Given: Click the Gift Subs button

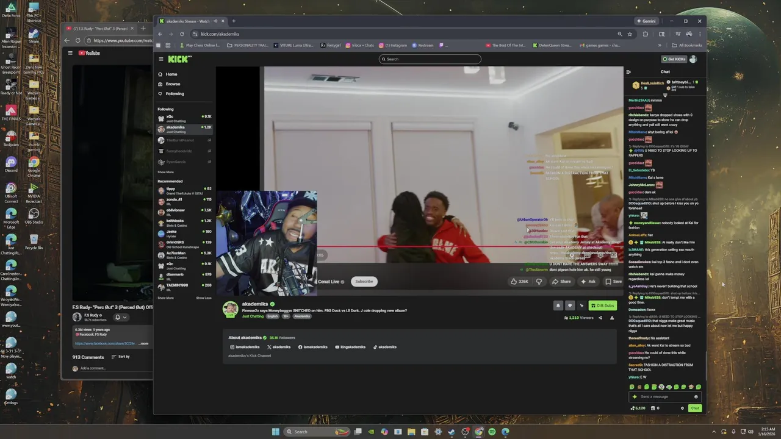Looking at the screenshot, I should tap(602, 306).
